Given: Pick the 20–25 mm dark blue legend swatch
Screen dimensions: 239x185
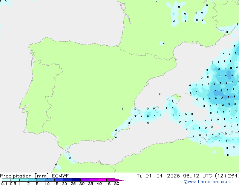Looking at the screenshot, I should point(67,180).
